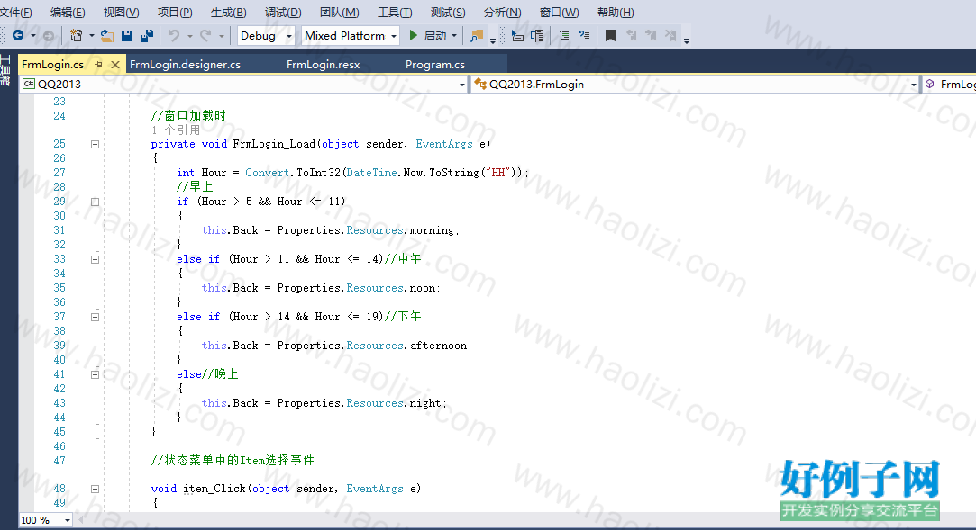Go to previous bookmark icon
This screenshot has height=530, width=976.
631,35
